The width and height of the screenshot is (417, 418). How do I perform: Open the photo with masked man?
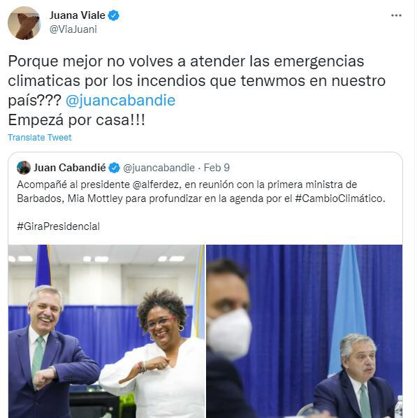point(305,331)
